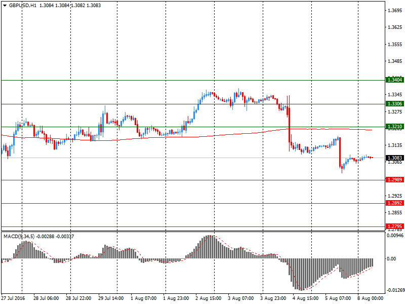405x304 pixels.
Task: Click the 2 Aug 15:00 time label
Action: point(209,298)
